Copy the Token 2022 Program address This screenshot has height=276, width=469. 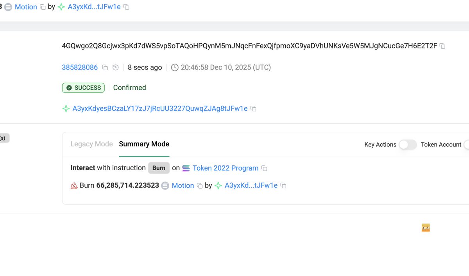coord(264,168)
